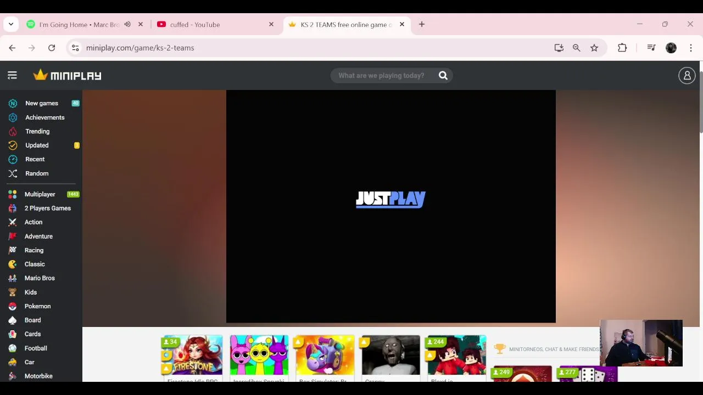Open the Trending link
Screen dimensions: 703x395
[x=37, y=132]
